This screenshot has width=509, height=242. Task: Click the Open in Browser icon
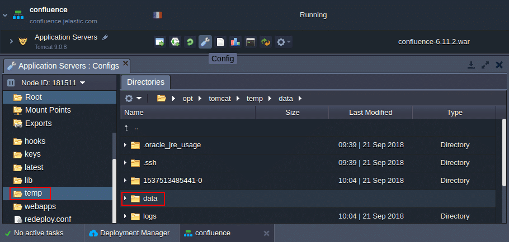160,42
